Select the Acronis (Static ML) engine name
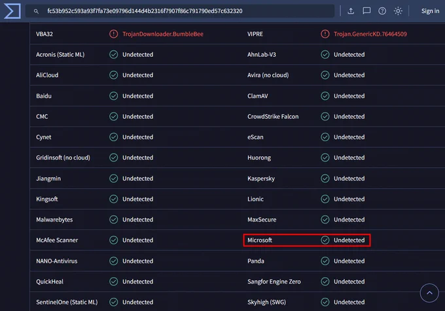This screenshot has height=311, width=445. click(60, 54)
